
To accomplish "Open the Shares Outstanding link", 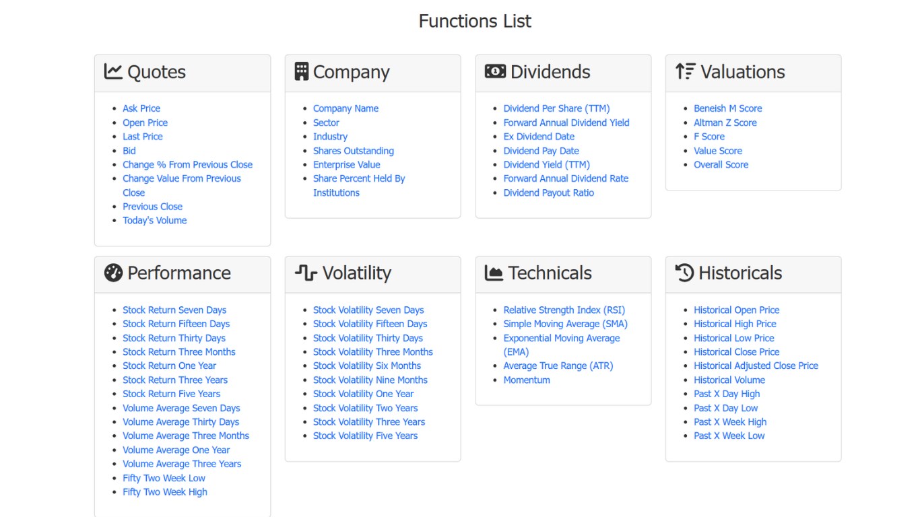I will coord(354,151).
